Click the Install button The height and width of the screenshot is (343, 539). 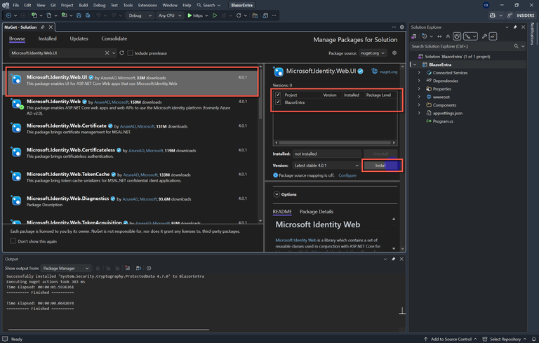pyautogui.click(x=380, y=166)
